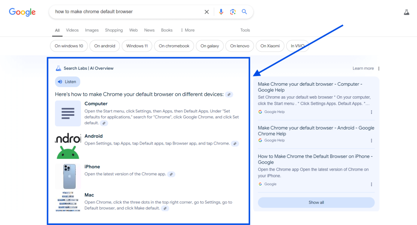The width and height of the screenshot is (417, 225).
Task: Open How to Make Chrome Default on iPhone result
Action: click(x=315, y=159)
